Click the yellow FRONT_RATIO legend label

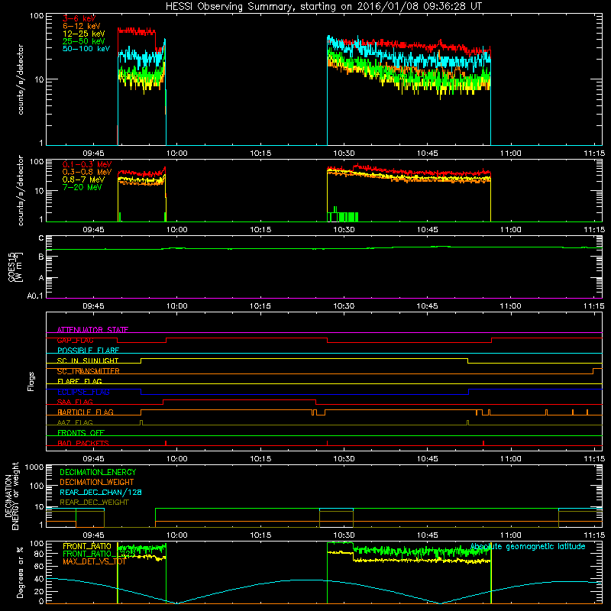(87, 546)
